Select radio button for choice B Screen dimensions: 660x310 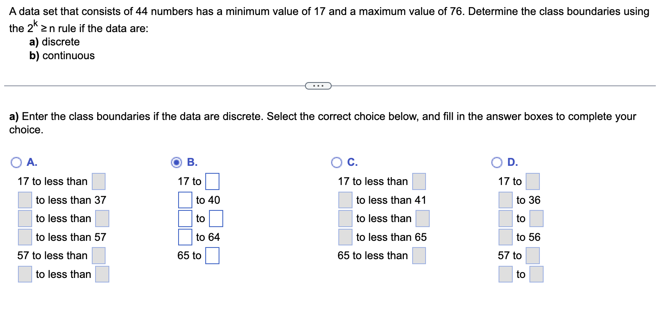point(177,162)
